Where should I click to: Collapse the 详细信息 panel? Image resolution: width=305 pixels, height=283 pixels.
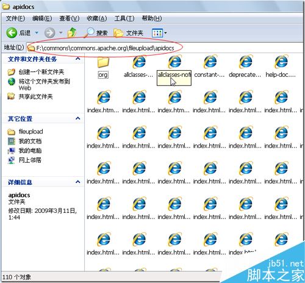[77, 182]
